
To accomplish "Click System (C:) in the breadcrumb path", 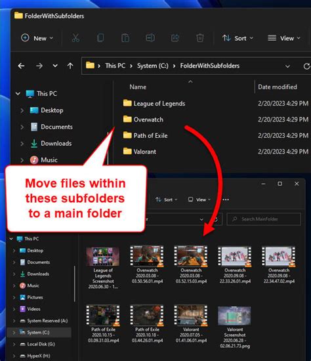I will pyautogui.click(x=153, y=66).
